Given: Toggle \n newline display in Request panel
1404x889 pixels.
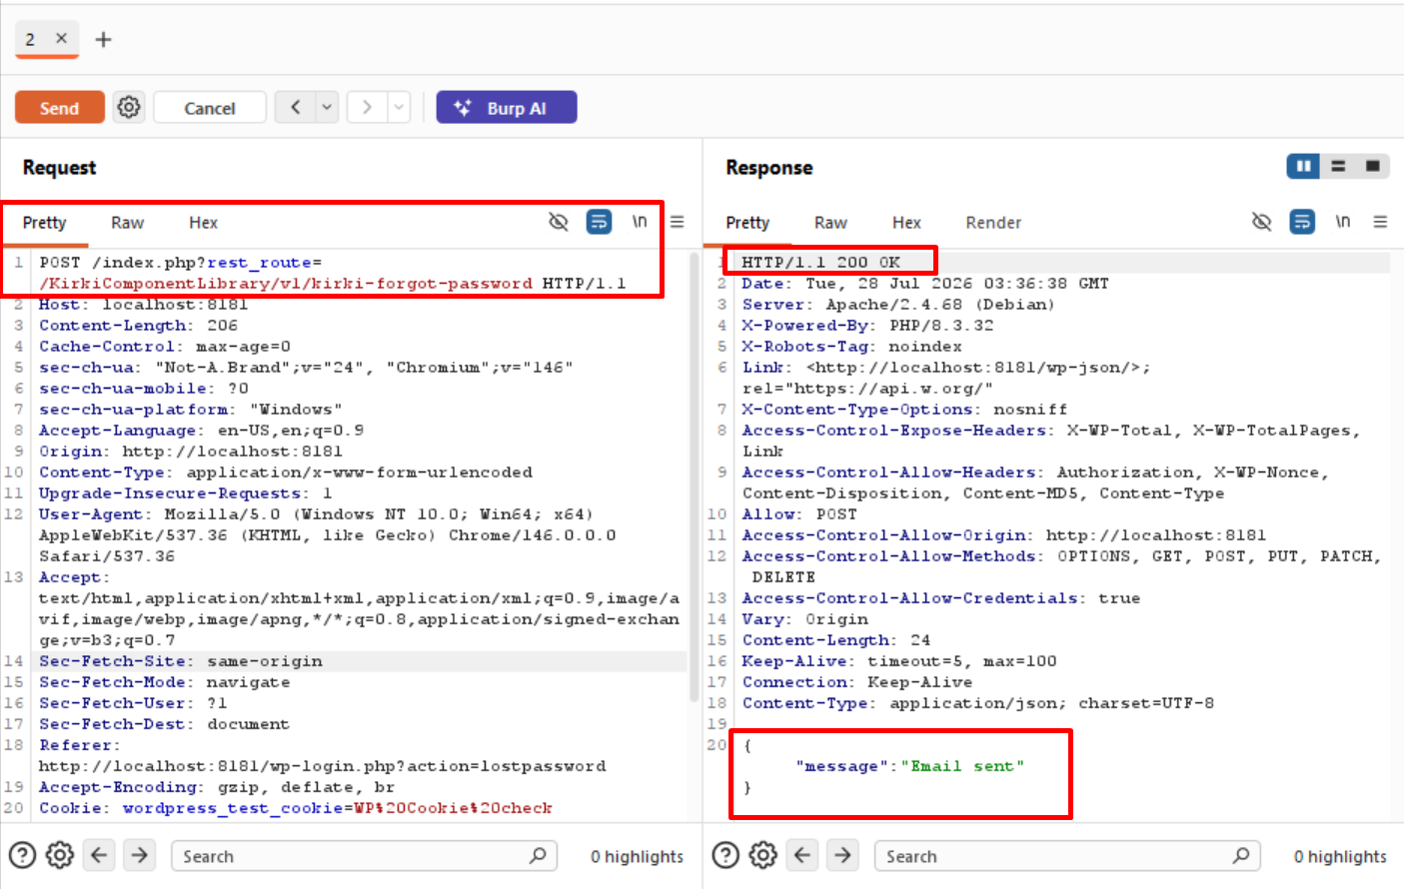Looking at the screenshot, I should [640, 222].
